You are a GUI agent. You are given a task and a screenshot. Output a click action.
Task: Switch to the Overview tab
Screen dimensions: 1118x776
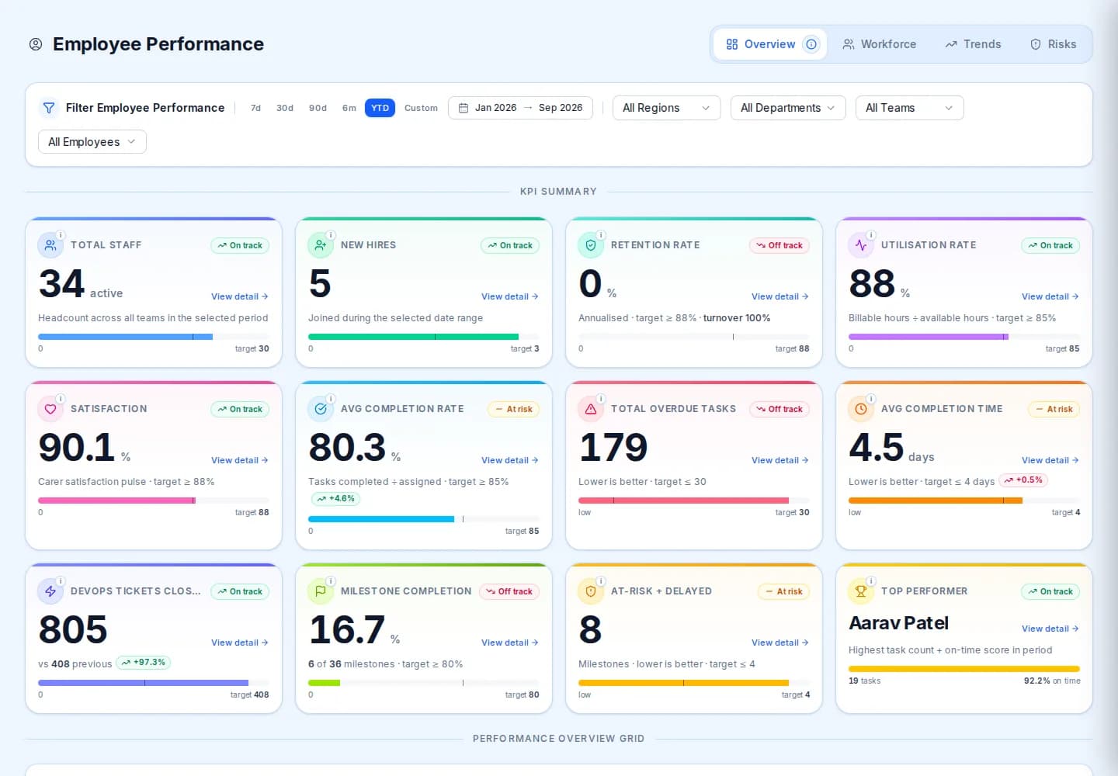point(769,44)
